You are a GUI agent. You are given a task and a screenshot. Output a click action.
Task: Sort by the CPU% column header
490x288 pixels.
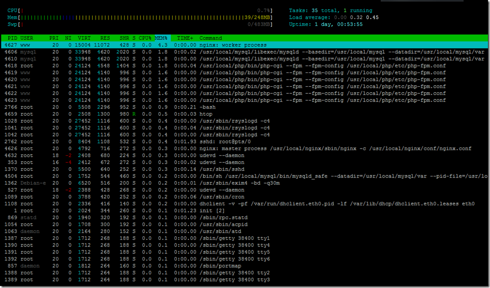coord(145,38)
